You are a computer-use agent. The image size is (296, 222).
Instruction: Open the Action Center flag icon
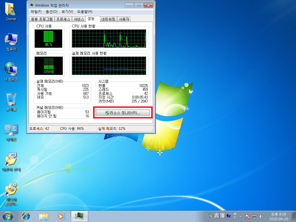(247, 216)
